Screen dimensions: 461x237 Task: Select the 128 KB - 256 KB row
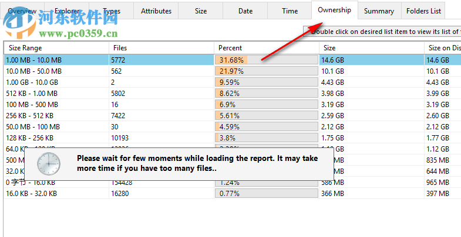click(x=233, y=138)
